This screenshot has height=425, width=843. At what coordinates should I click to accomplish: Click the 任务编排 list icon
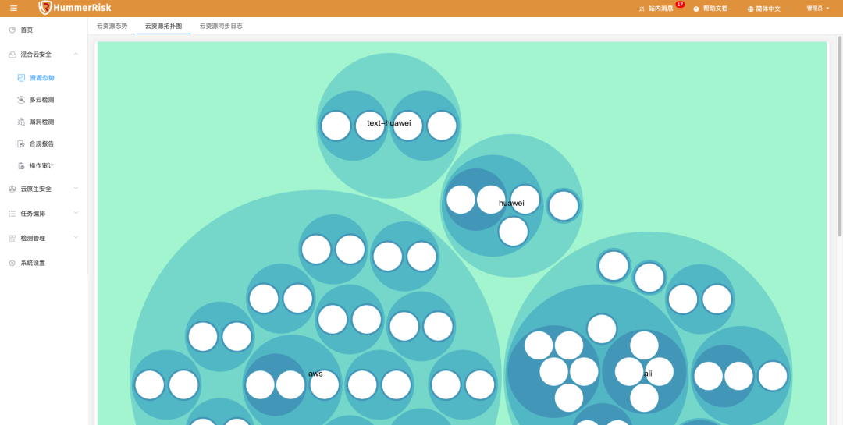click(x=12, y=214)
